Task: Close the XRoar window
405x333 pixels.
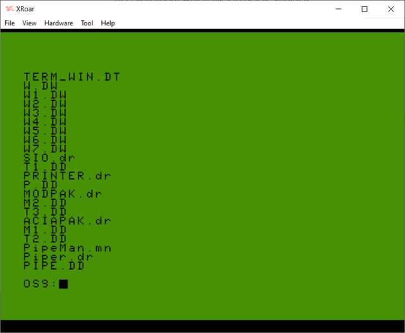Action: point(391,9)
